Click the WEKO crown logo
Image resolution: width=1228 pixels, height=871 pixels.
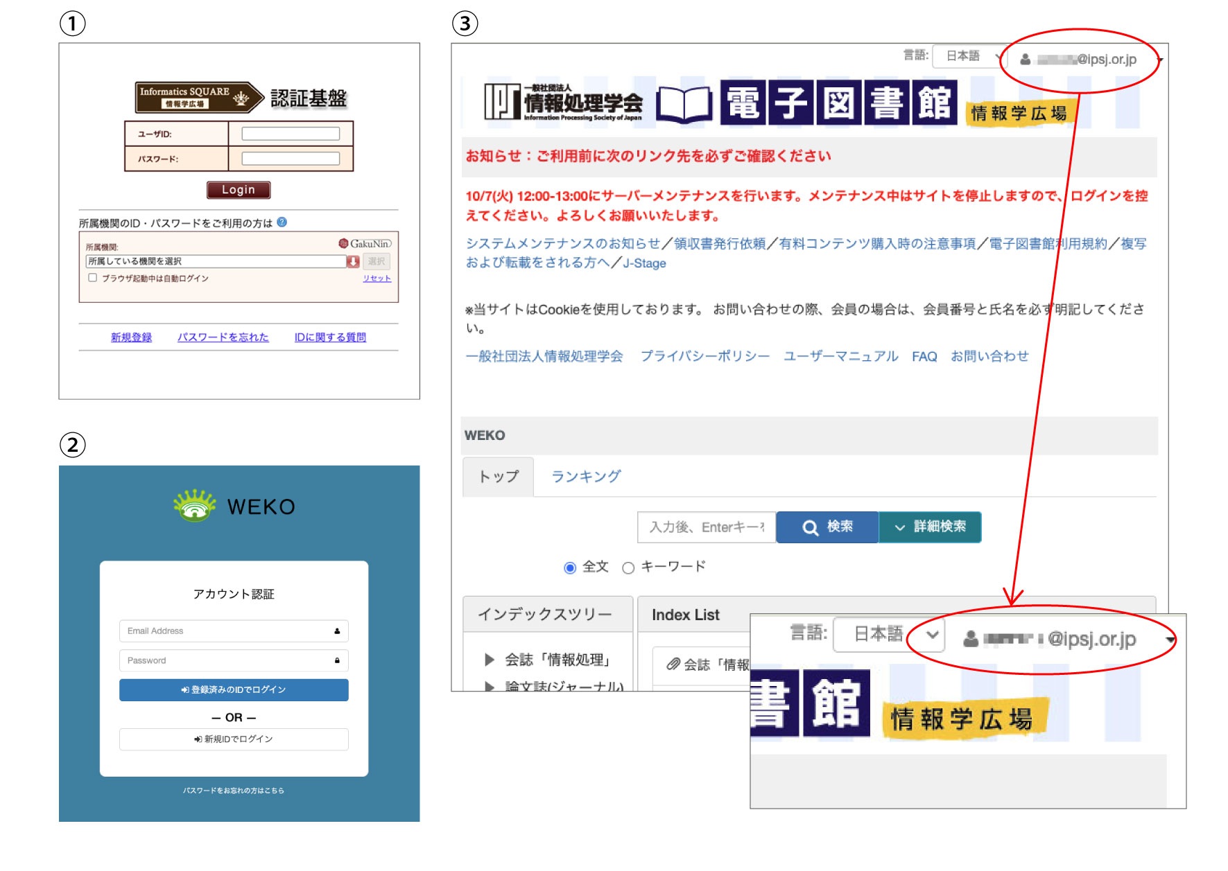tap(195, 506)
